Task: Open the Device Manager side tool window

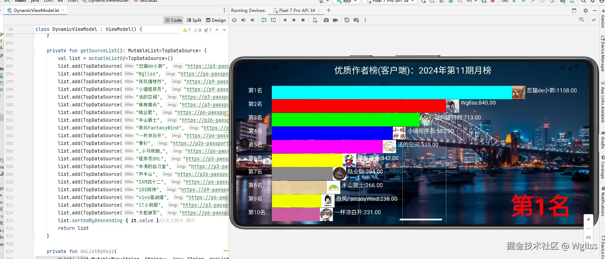Action: tap(603, 53)
